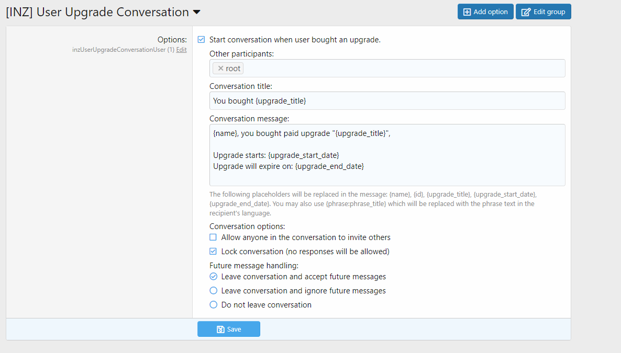Click the plus icon on Add option
The width and height of the screenshot is (621, 353).
tap(467, 12)
